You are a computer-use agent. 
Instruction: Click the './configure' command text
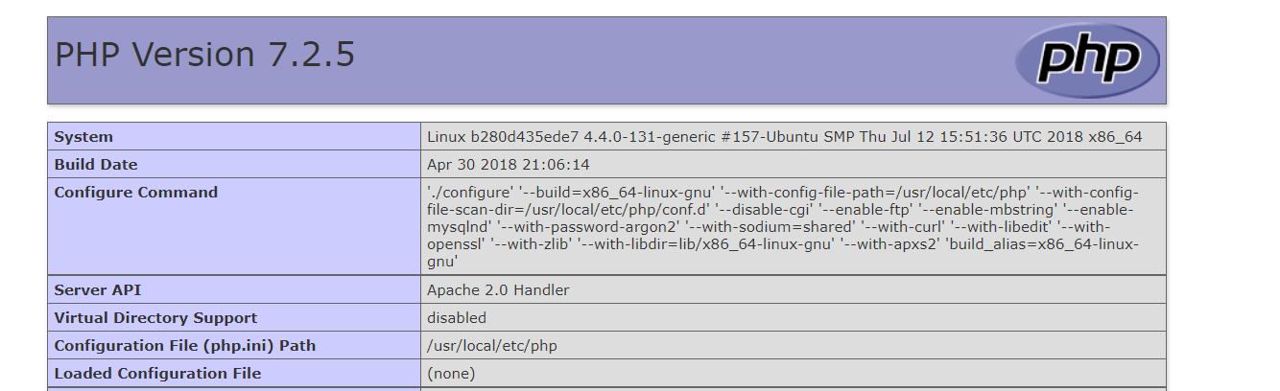tap(462, 192)
